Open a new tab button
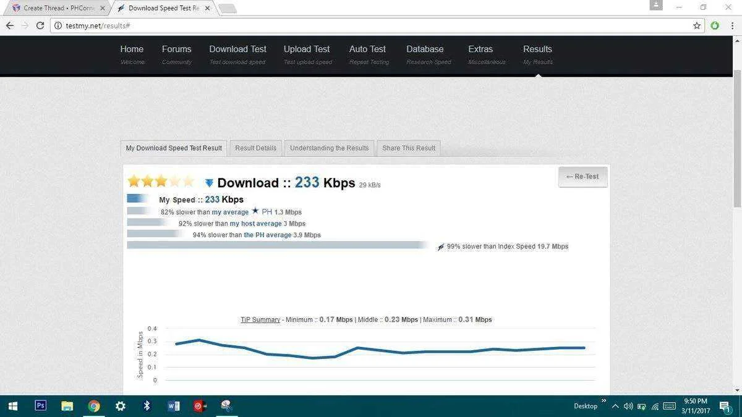The height and width of the screenshot is (417, 742). pos(228,9)
